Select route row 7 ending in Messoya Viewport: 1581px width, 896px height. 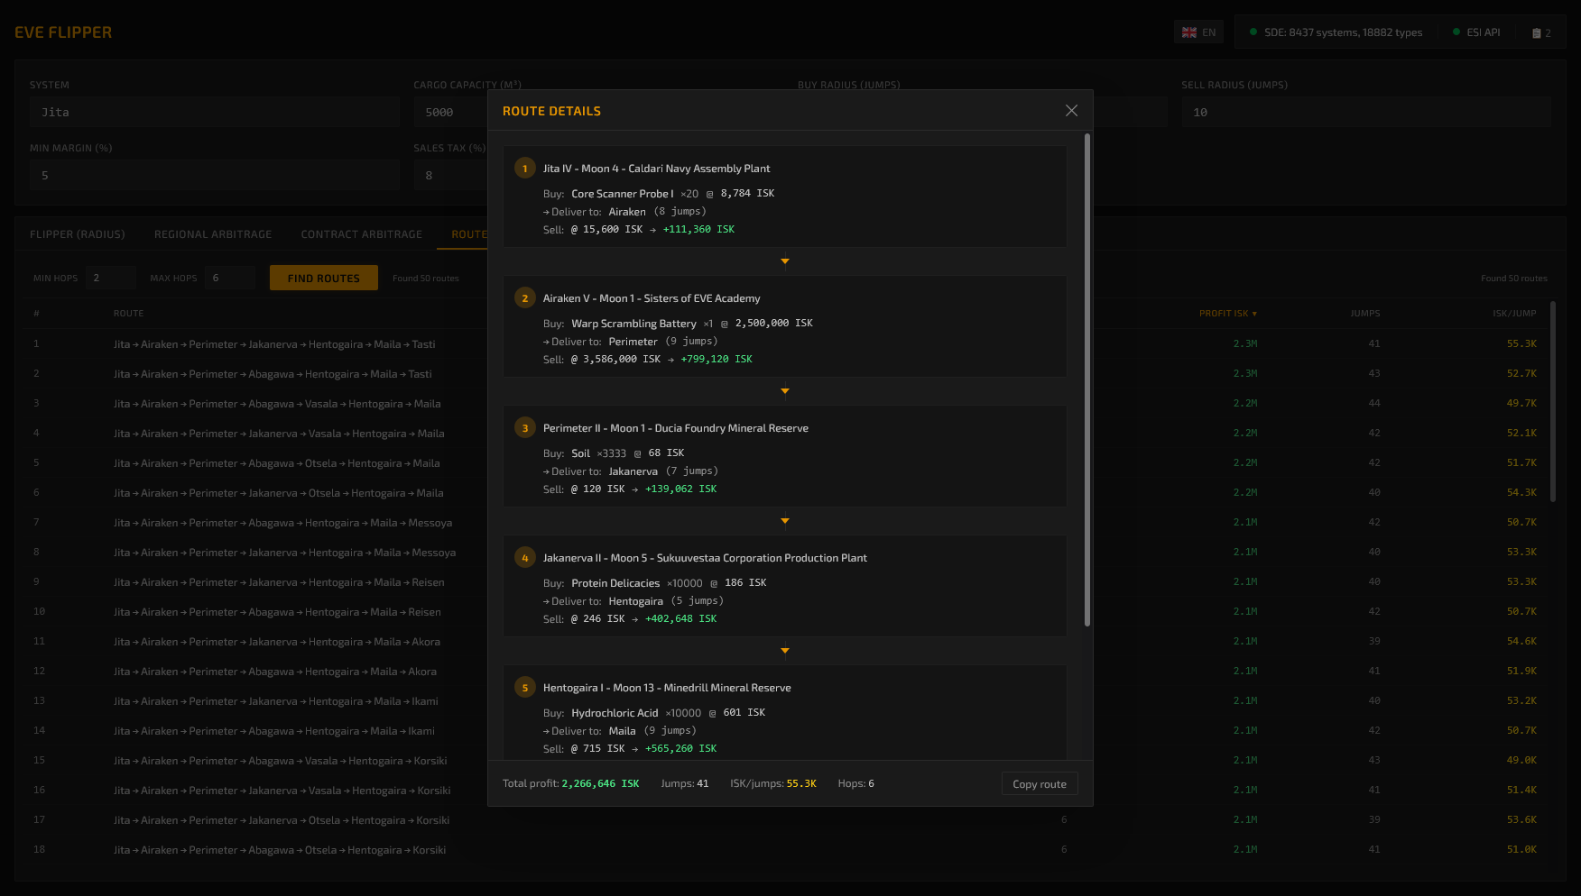785,523
